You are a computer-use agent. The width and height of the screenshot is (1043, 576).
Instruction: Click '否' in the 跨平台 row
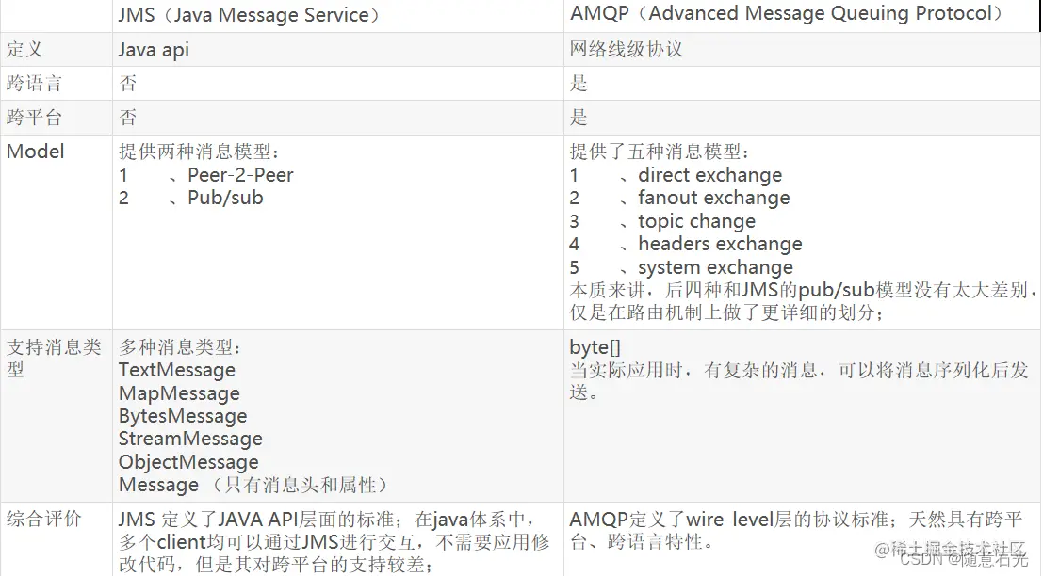coord(128,118)
